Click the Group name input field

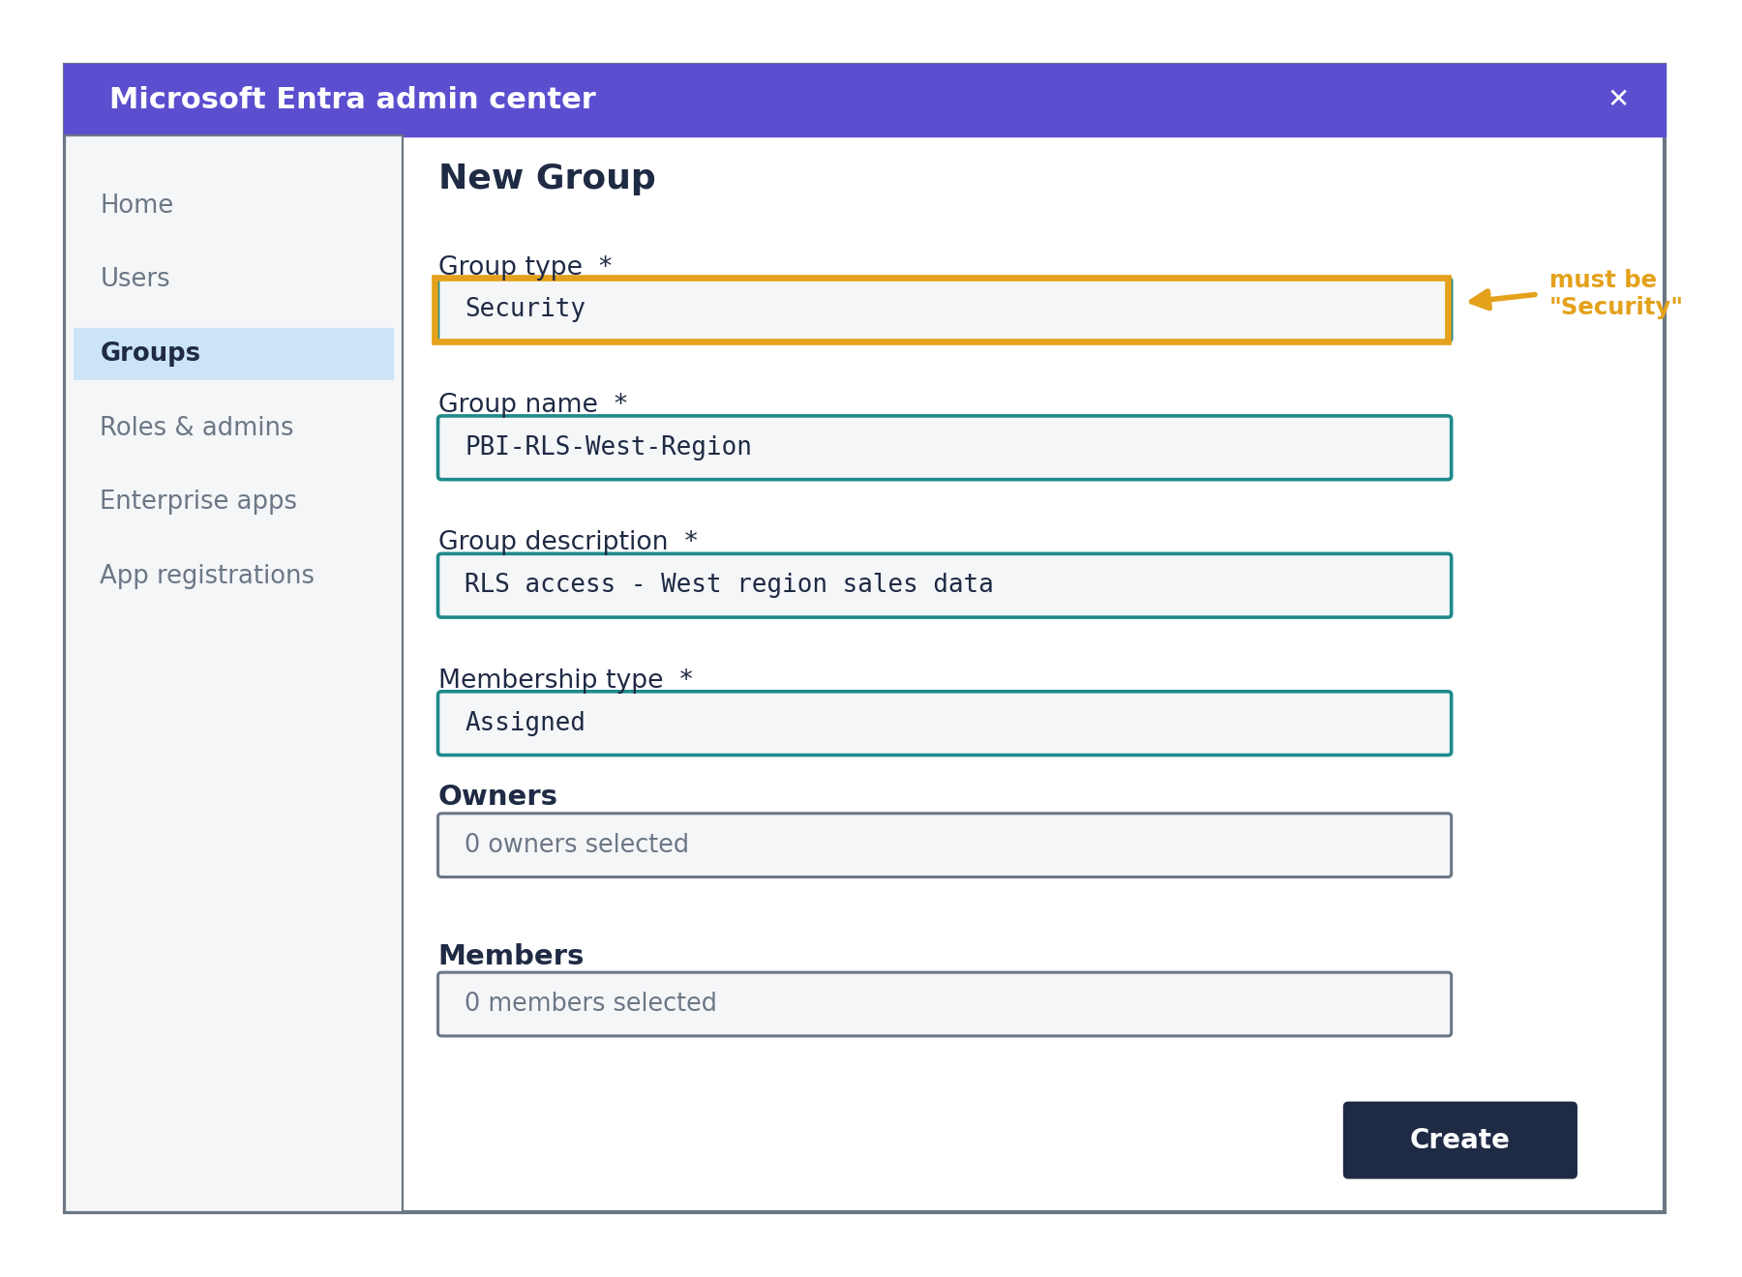[944, 448]
